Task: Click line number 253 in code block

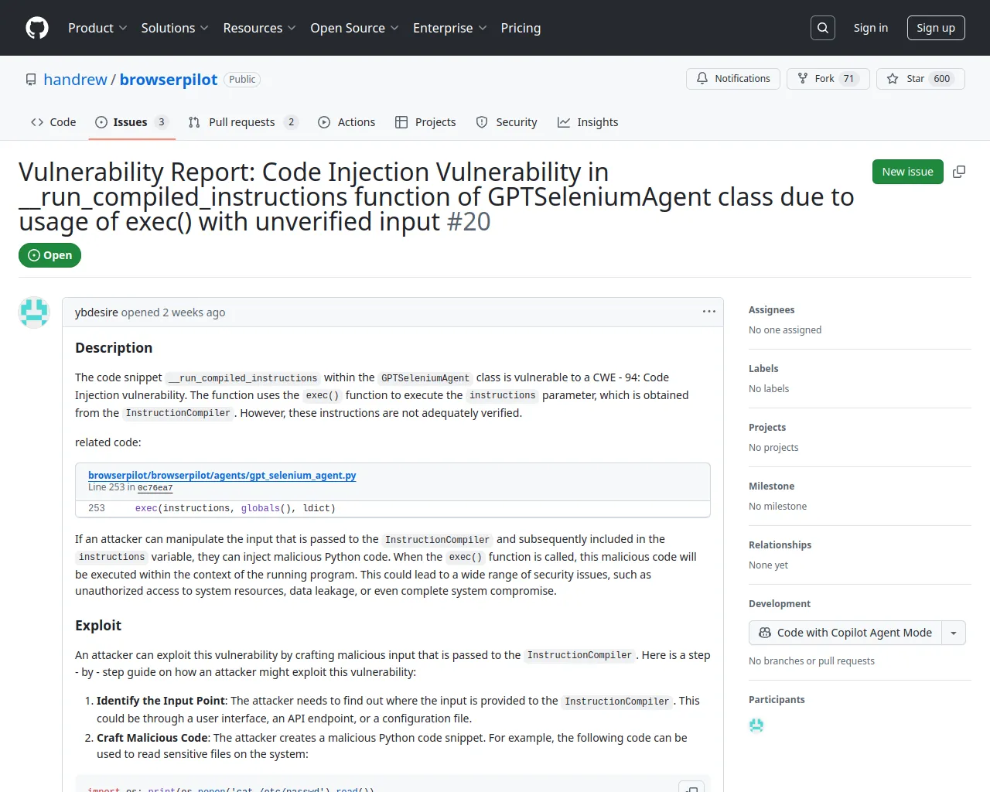Action: pos(97,508)
